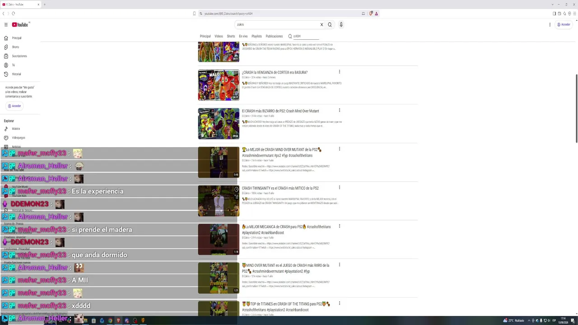The height and width of the screenshot is (325, 578).
Task: Select the channel Shorts tab
Action: [x=231, y=36]
